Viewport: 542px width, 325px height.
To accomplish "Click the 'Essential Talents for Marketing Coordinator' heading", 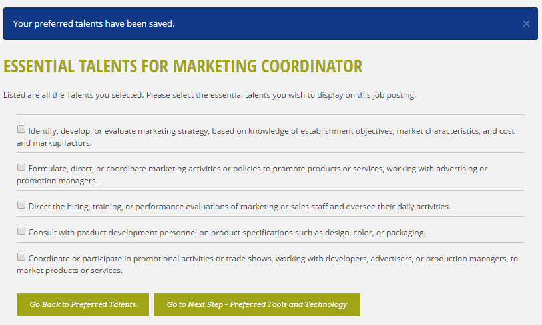I will click(183, 66).
